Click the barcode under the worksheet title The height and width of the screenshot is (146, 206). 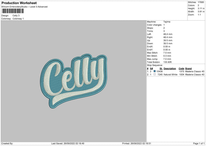click(13, 11)
